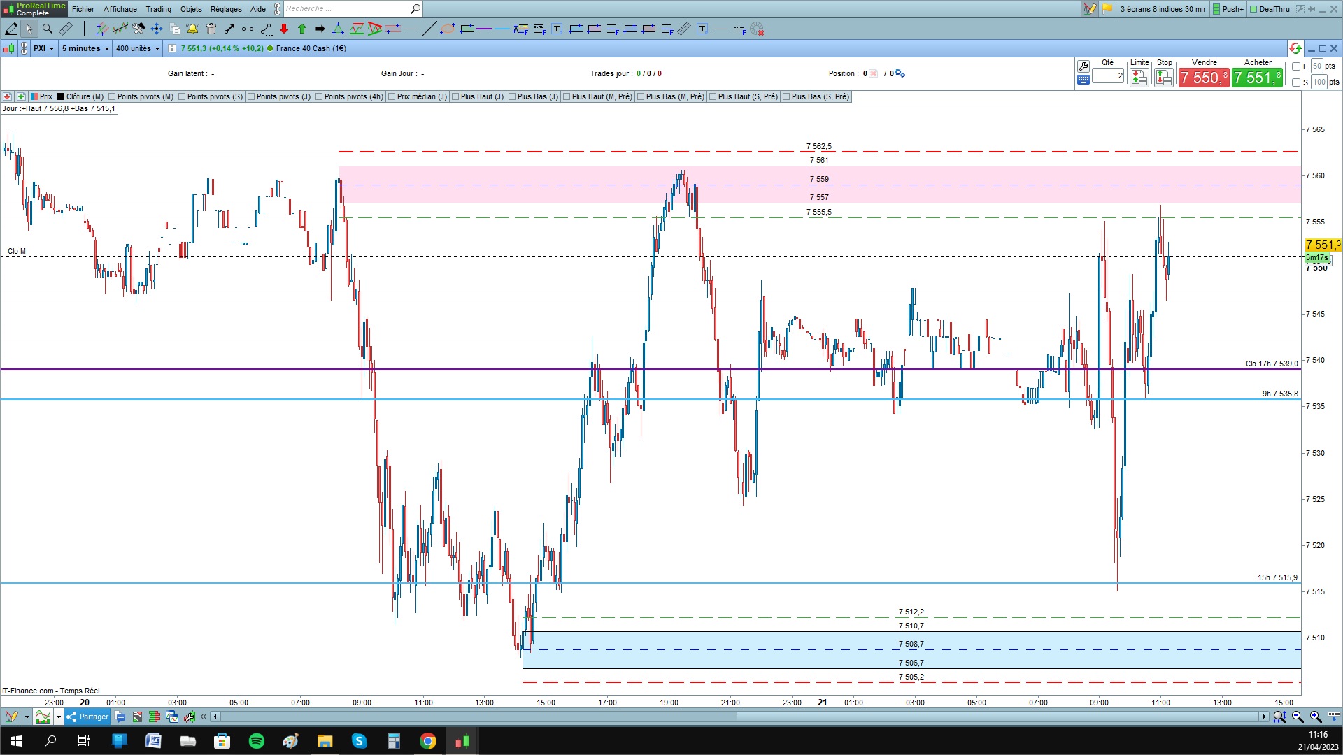The image size is (1343, 755).
Task: Open the PXI symbol dropdown
Action: (43, 48)
